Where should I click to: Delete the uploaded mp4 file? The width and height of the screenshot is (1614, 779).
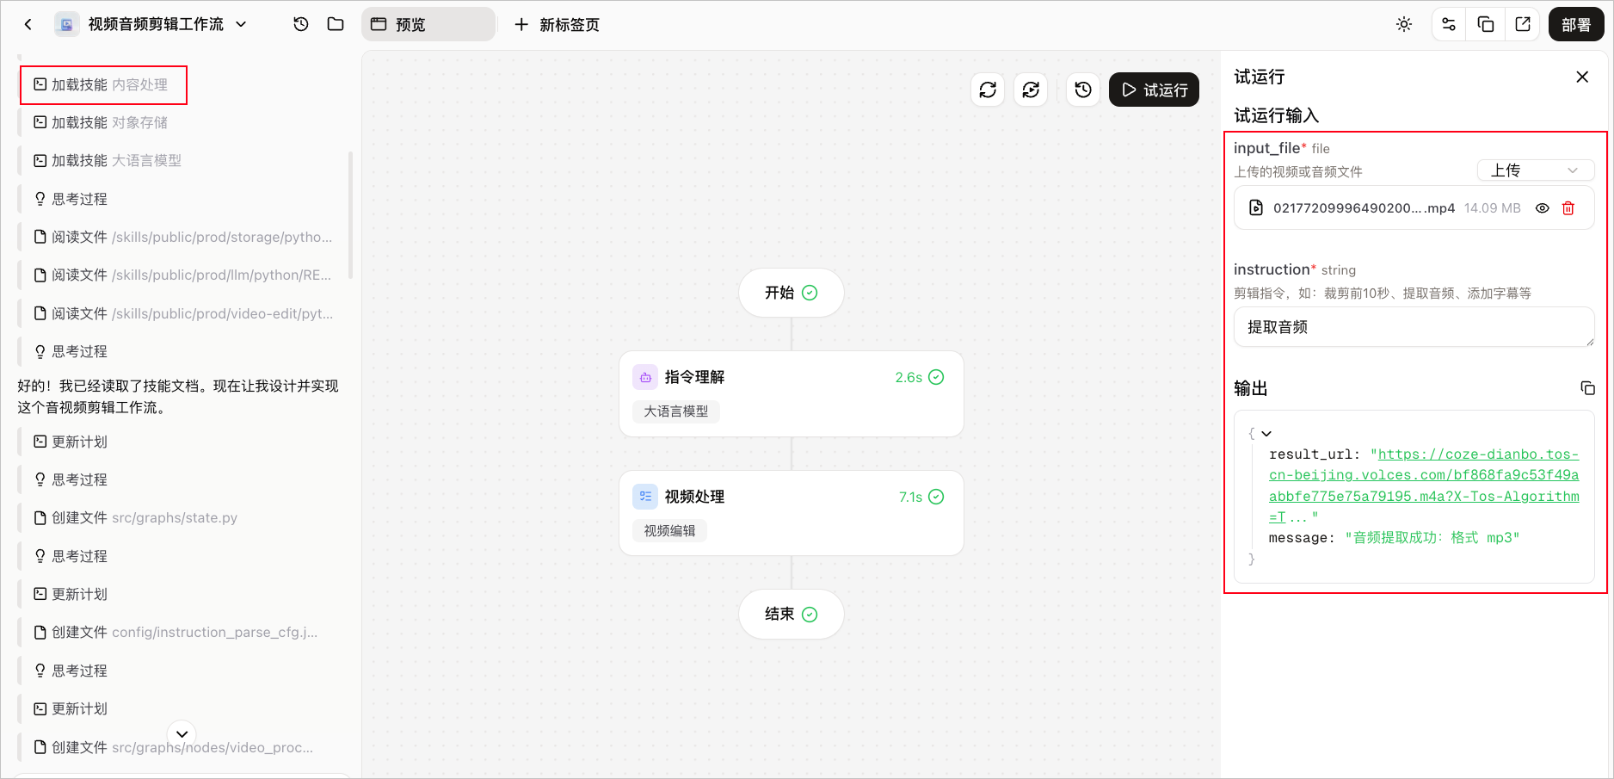pyautogui.click(x=1568, y=208)
